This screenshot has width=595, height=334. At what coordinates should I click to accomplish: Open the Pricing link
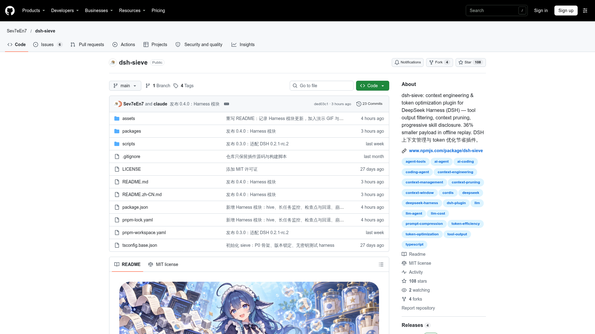pyautogui.click(x=158, y=11)
